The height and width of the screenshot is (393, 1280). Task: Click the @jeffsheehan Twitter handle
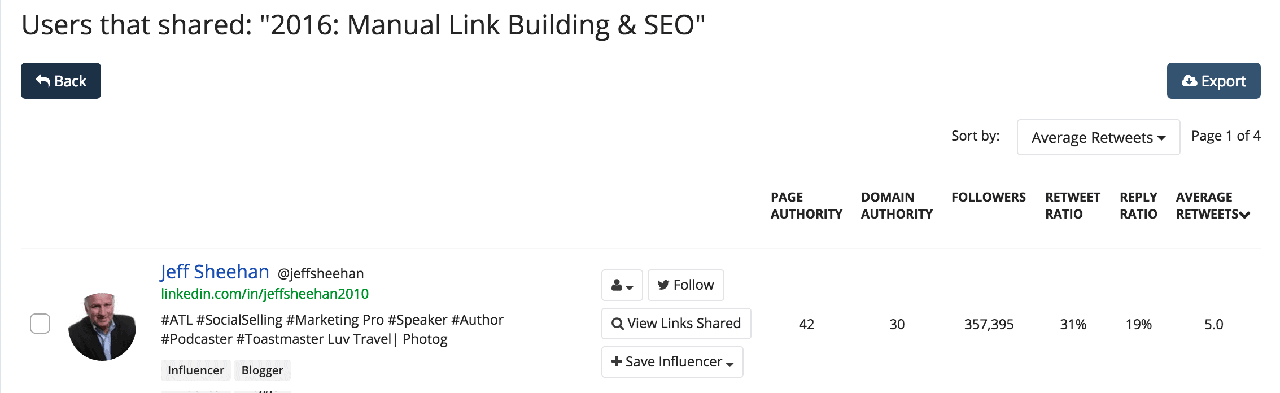(321, 273)
